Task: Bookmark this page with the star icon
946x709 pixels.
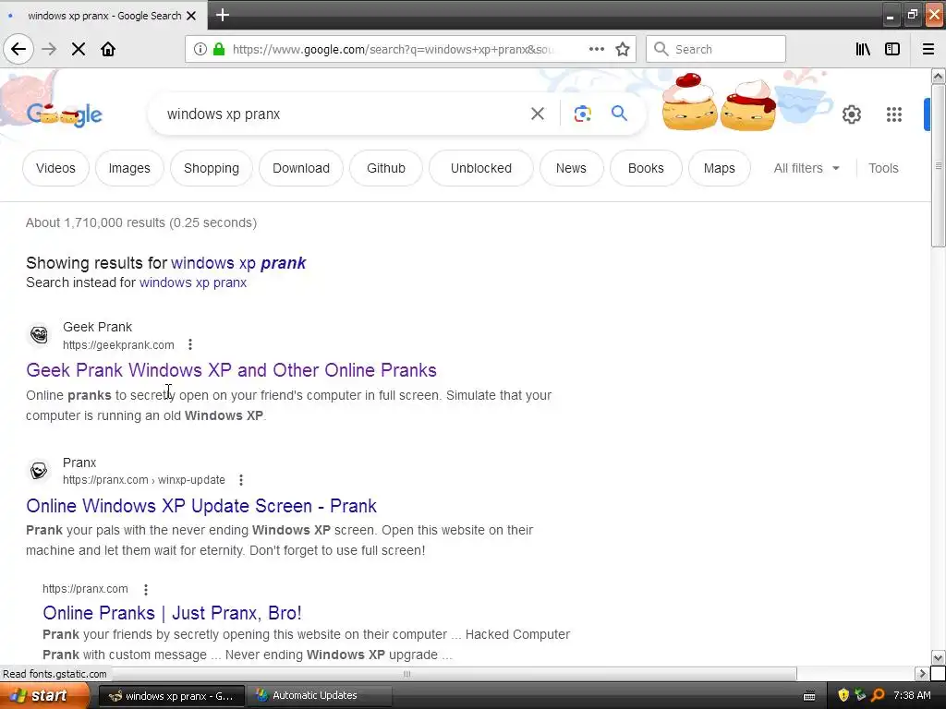Action: (623, 49)
